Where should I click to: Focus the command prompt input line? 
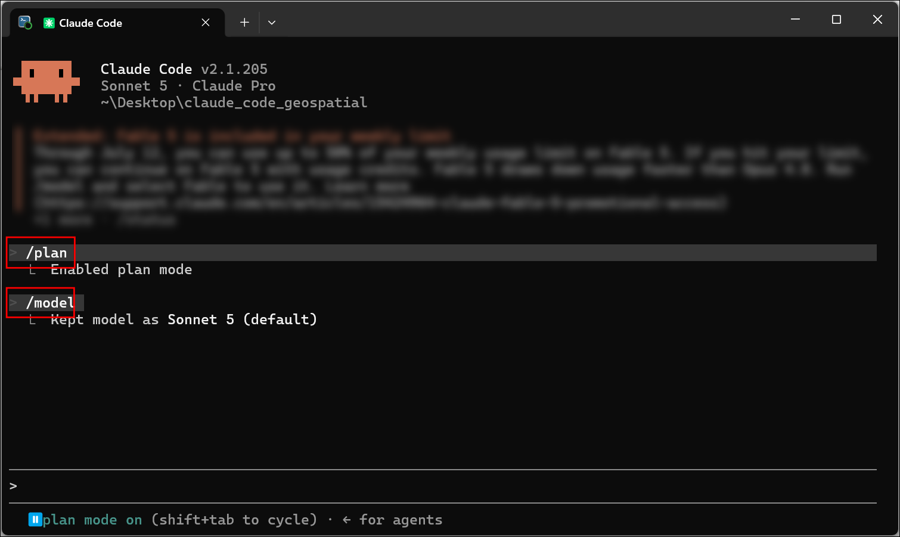tap(442, 486)
